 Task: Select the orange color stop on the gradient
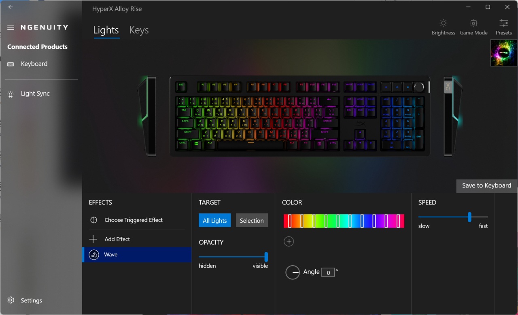coord(302,221)
